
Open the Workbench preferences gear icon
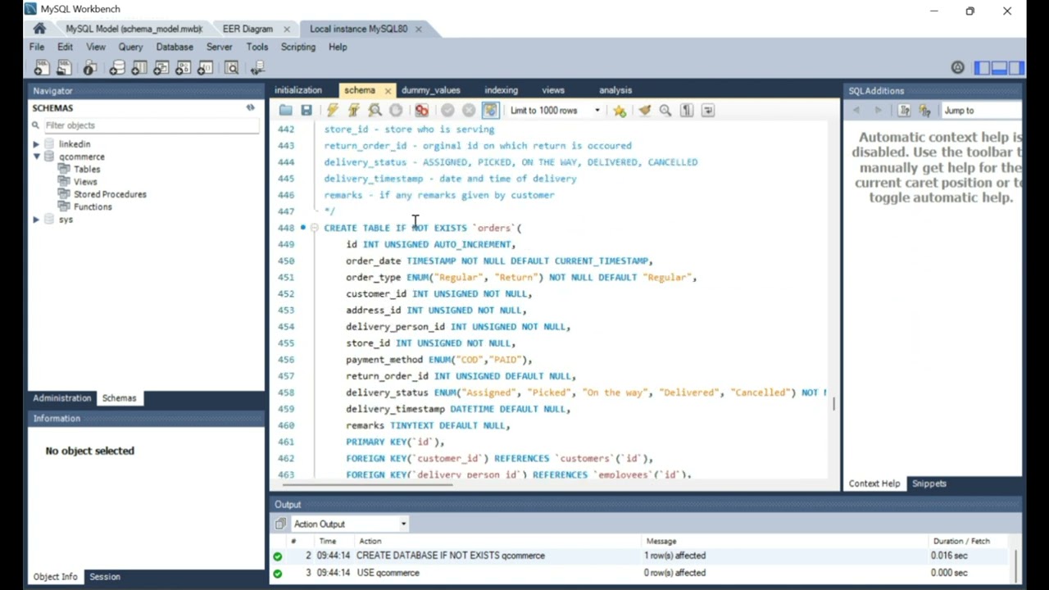pyautogui.click(x=957, y=68)
